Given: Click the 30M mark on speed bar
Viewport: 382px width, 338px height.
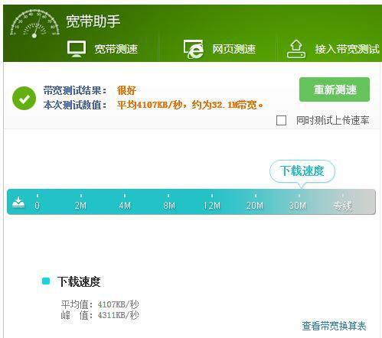Looking at the screenshot, I should pos(298,205).
